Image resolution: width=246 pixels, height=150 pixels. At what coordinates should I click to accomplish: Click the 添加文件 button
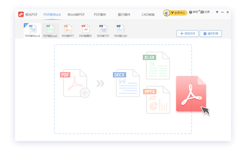point(187,34)
